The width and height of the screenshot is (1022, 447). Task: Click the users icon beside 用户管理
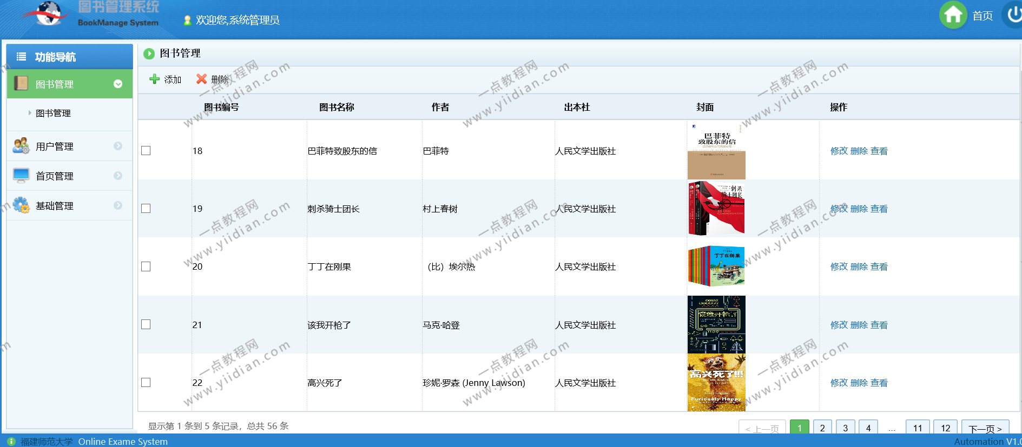(x=21, y=145)
